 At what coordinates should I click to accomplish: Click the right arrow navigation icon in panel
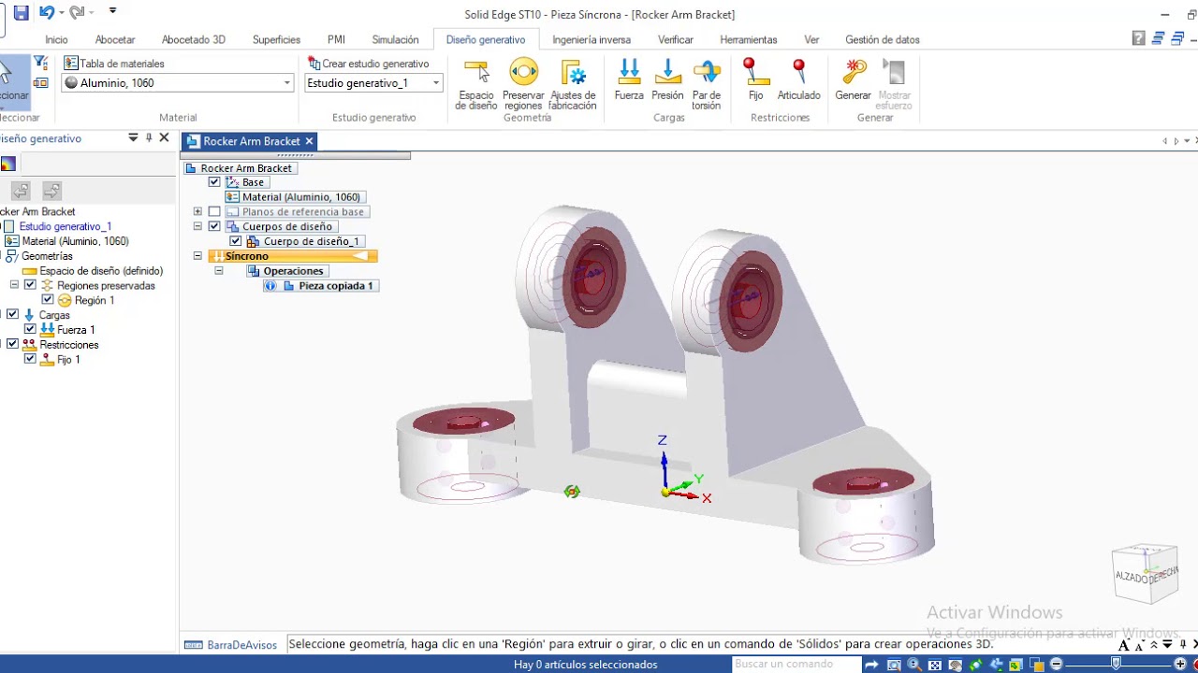(52, 191)
